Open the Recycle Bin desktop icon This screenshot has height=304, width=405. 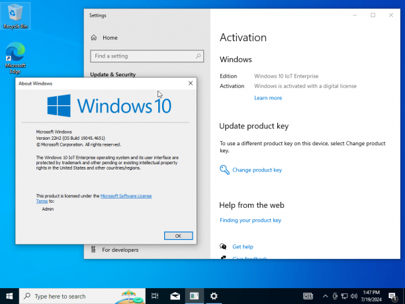15,16
